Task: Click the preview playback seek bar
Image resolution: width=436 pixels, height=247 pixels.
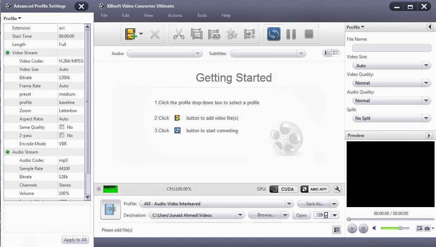Action: 391,219
